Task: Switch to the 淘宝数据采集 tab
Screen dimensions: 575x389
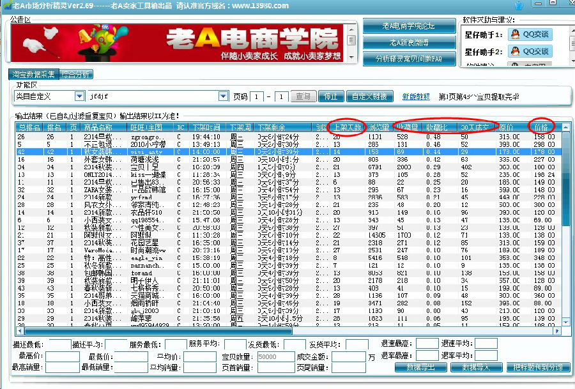Action: 33,75
